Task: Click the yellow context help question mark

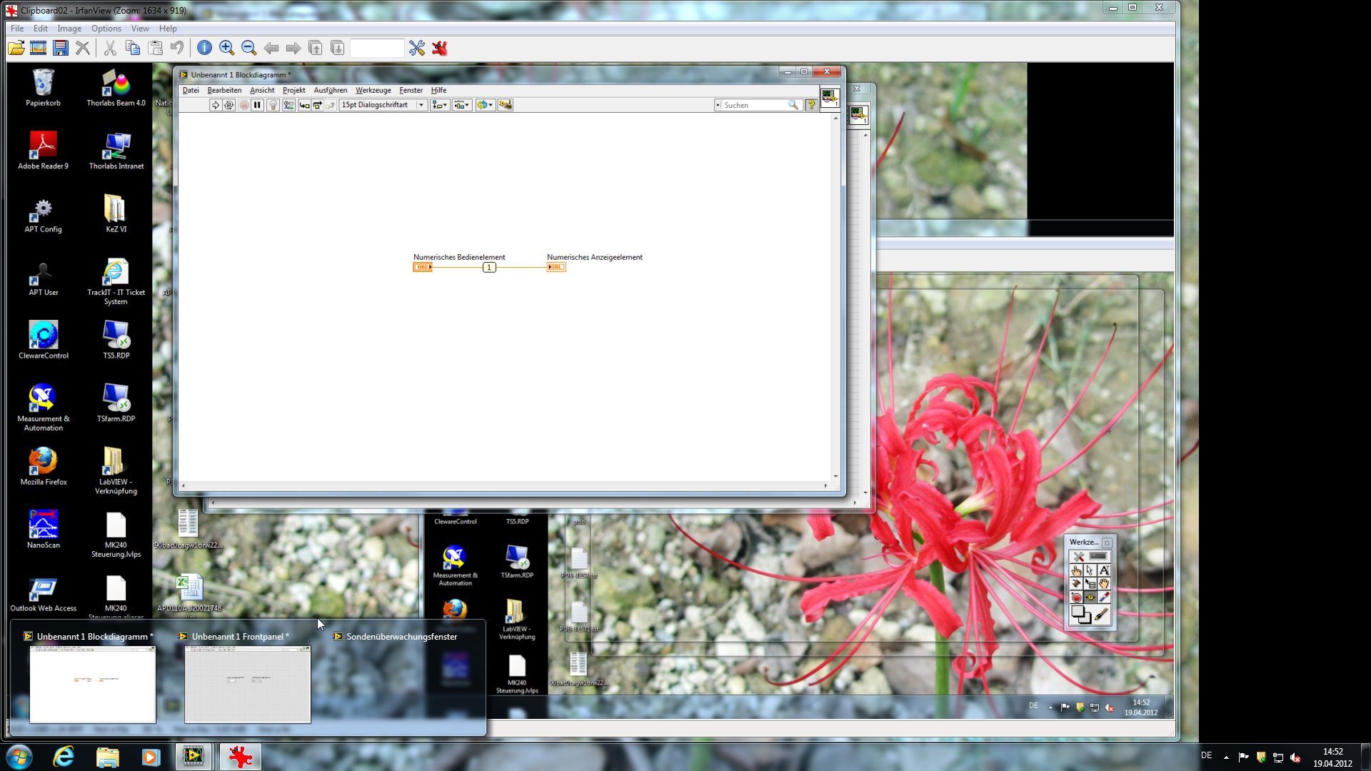Action: 811,105
